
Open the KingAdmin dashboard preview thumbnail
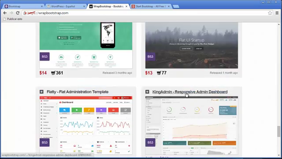click(192, 125)
